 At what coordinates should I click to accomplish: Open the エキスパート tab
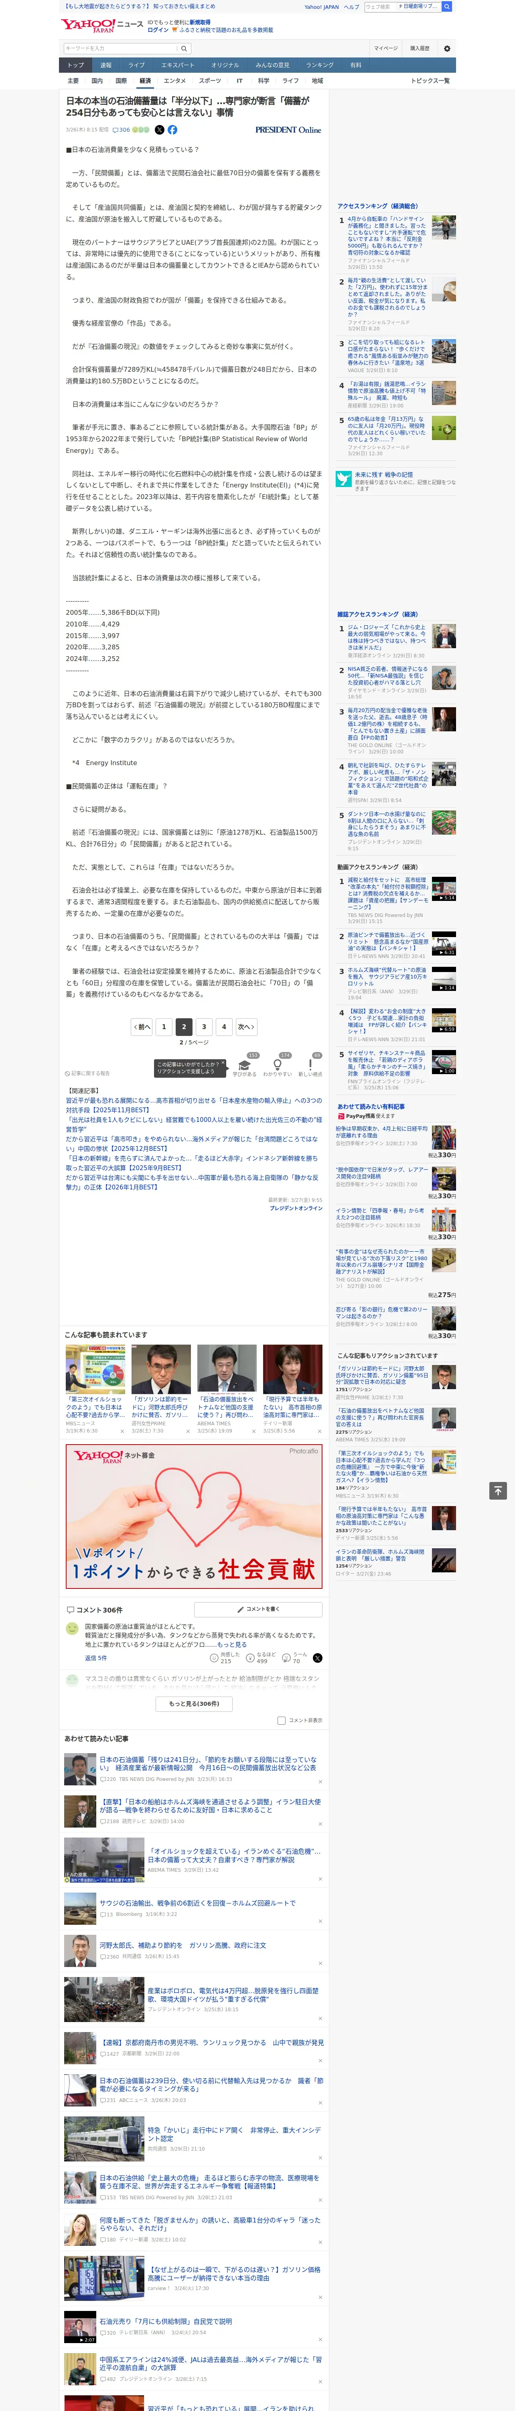178,65
